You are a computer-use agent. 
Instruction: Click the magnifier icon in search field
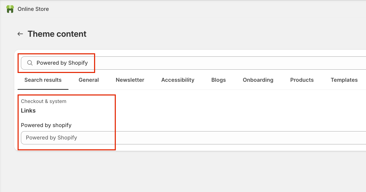tap(30, 63)
